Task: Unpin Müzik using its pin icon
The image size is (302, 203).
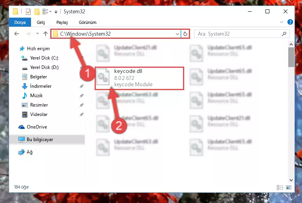Action: 81,96
